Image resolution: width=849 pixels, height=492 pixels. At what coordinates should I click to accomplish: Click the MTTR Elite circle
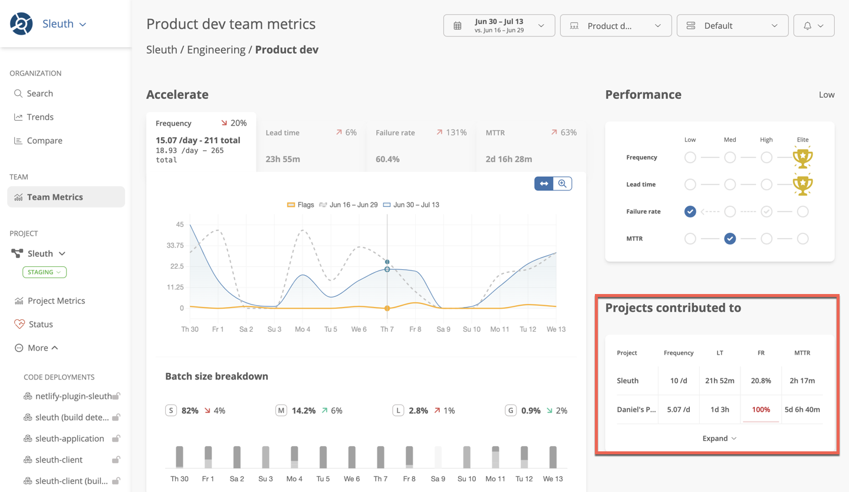tap(802, 239)
